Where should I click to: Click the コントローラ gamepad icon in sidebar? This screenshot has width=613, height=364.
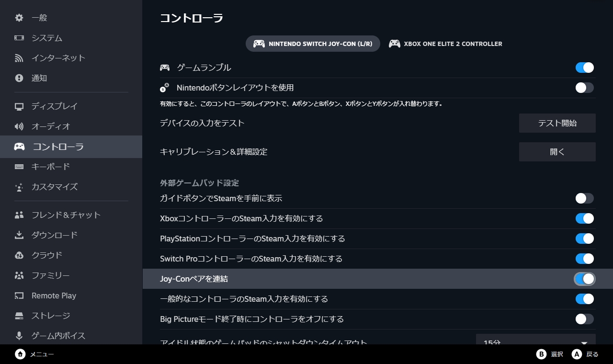[x=19, y=147]
